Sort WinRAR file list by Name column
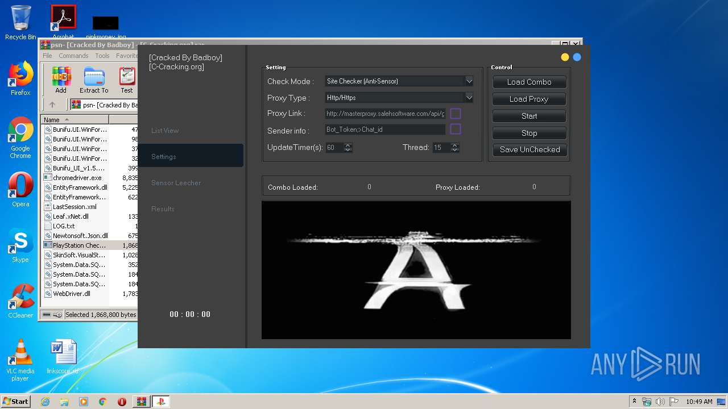728x409 pixels. coord(75,119)
